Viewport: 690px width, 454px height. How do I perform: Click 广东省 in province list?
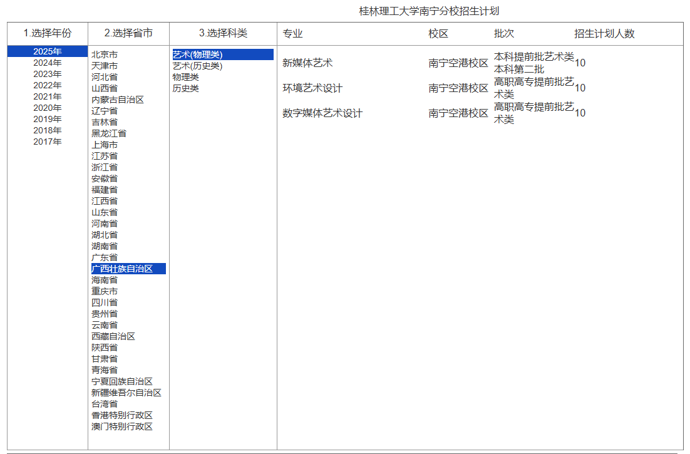pyautogui.click(x=105, y=257)
